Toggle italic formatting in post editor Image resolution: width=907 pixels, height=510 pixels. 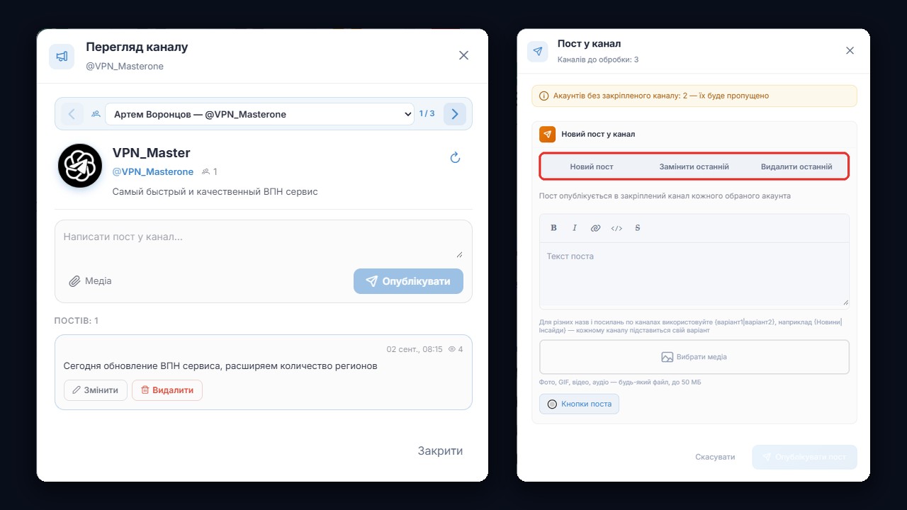[x=575, y=228]
